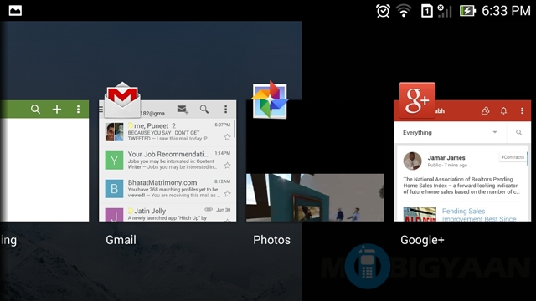This screenshot has width=536, height=301.
Task: Open the Photos pinwheel app icon
Action: (270, 99)
